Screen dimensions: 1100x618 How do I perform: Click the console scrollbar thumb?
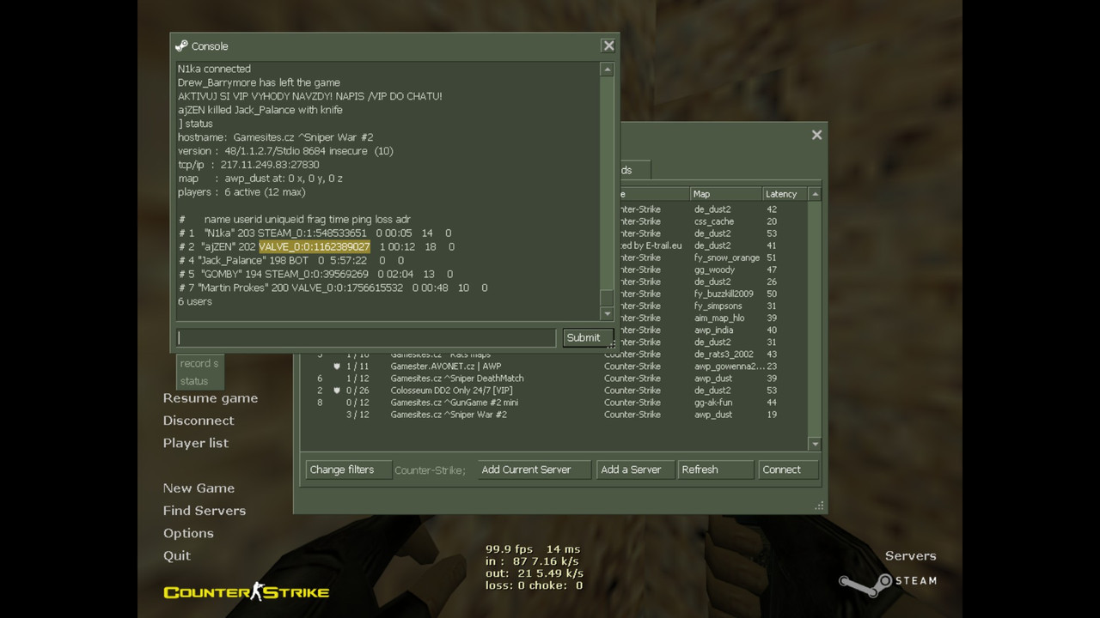[607, 297]
